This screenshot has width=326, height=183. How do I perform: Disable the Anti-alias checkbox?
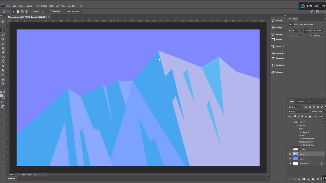click(x=52, y=11)
